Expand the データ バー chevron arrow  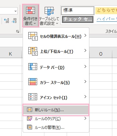click(x=85, y=67)
